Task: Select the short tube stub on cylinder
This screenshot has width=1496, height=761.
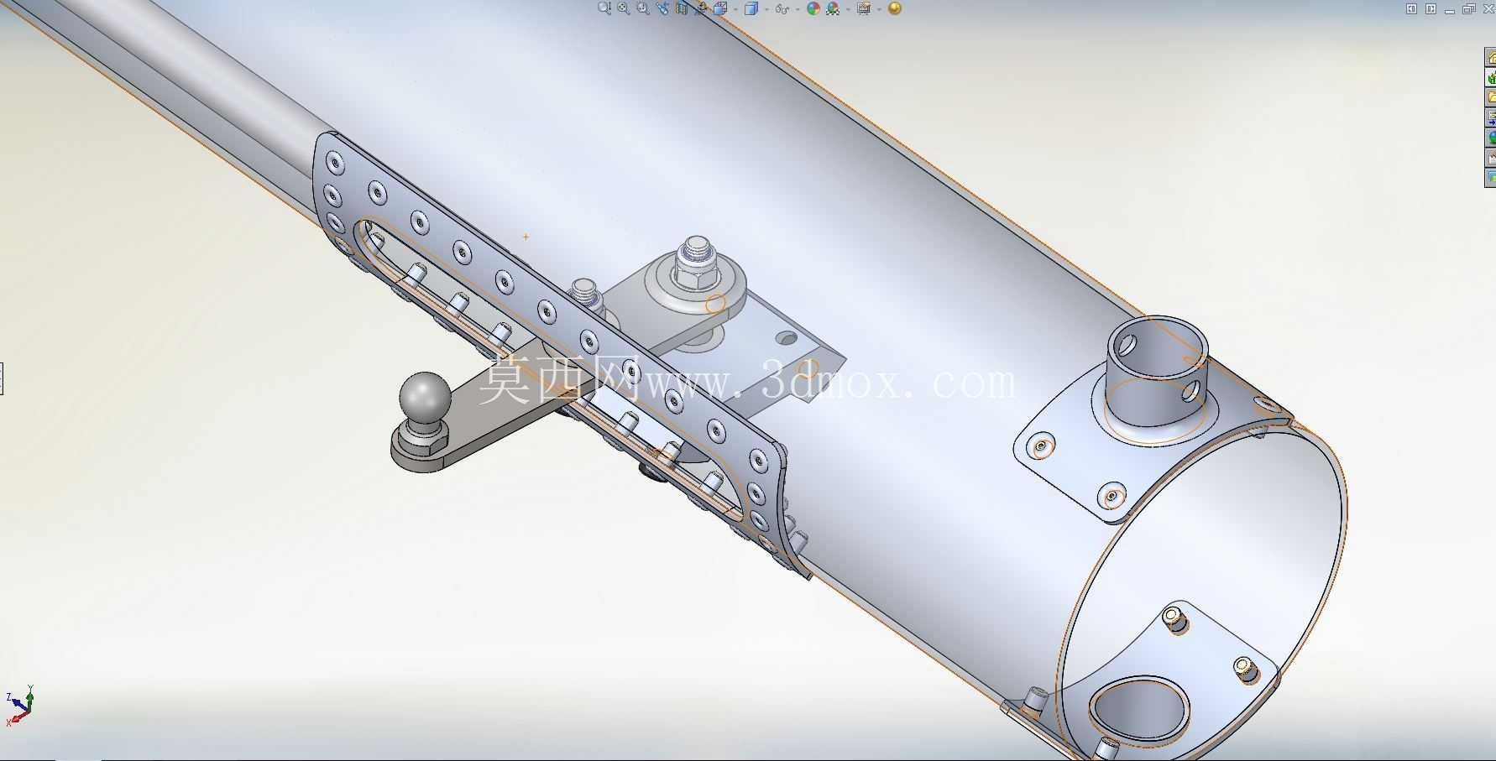Action: (1157, 373)
